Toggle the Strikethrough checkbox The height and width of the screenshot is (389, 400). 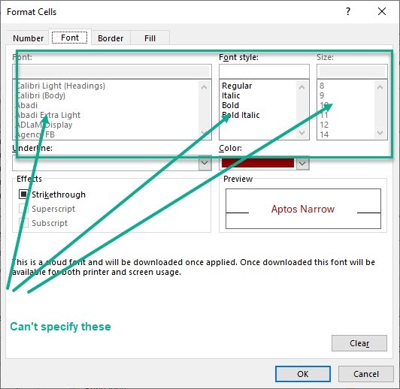[x=23, y=194]
